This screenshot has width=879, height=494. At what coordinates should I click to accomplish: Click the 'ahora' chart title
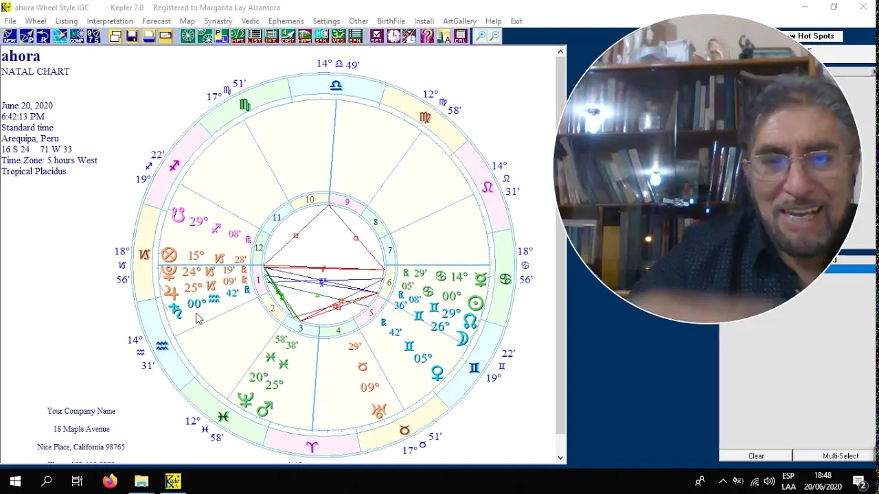[21, 56]
